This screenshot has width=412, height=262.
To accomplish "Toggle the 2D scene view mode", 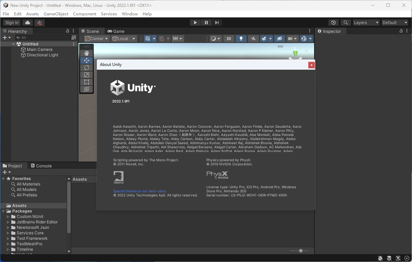I will pyautogui.click(x=229, y=39).
